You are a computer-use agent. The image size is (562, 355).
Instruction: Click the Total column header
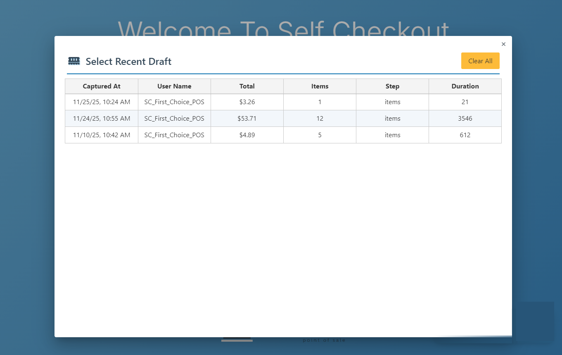pyautogui.click(x=247, y=86)
